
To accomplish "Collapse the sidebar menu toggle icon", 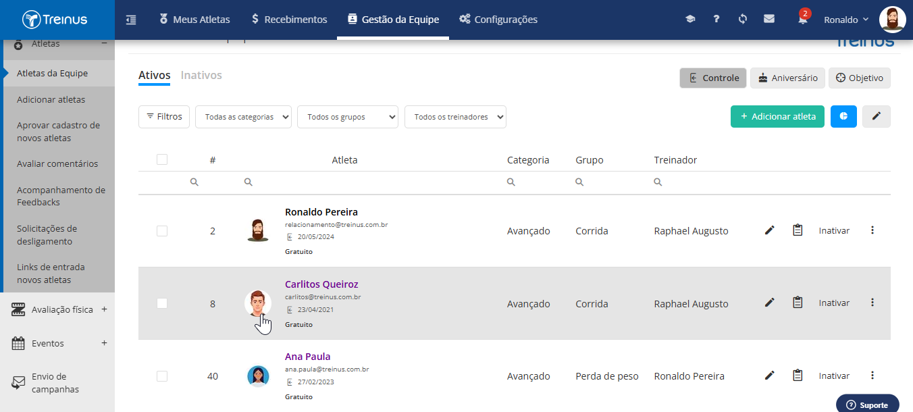I will (131, 20).
